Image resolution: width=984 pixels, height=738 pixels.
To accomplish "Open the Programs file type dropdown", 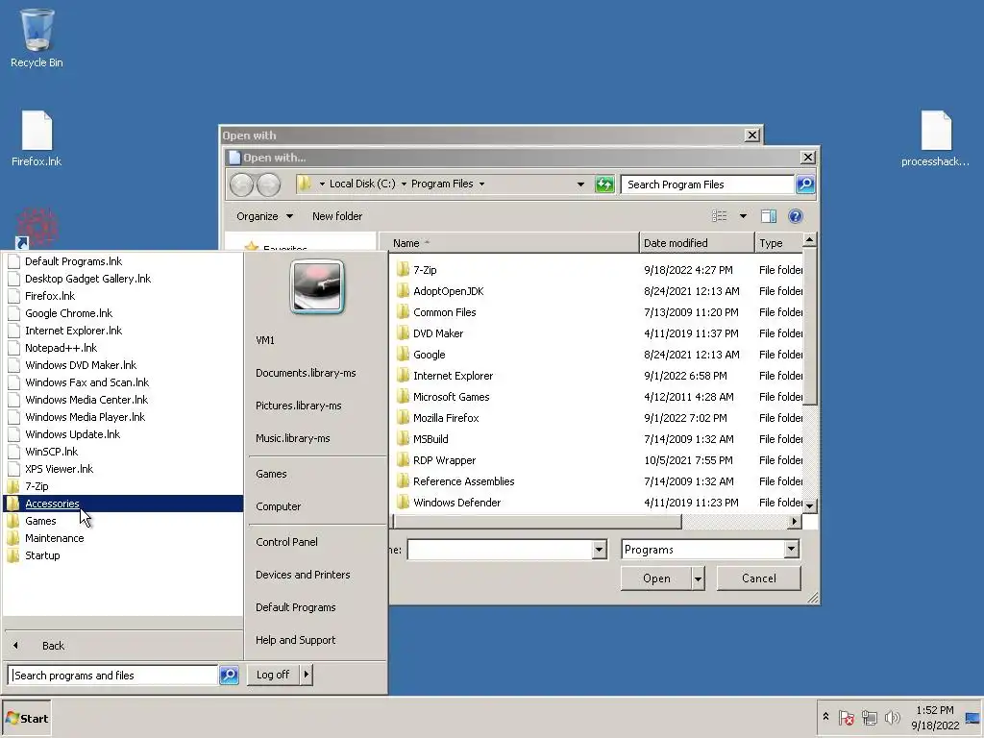I will [x=791, y=549].
